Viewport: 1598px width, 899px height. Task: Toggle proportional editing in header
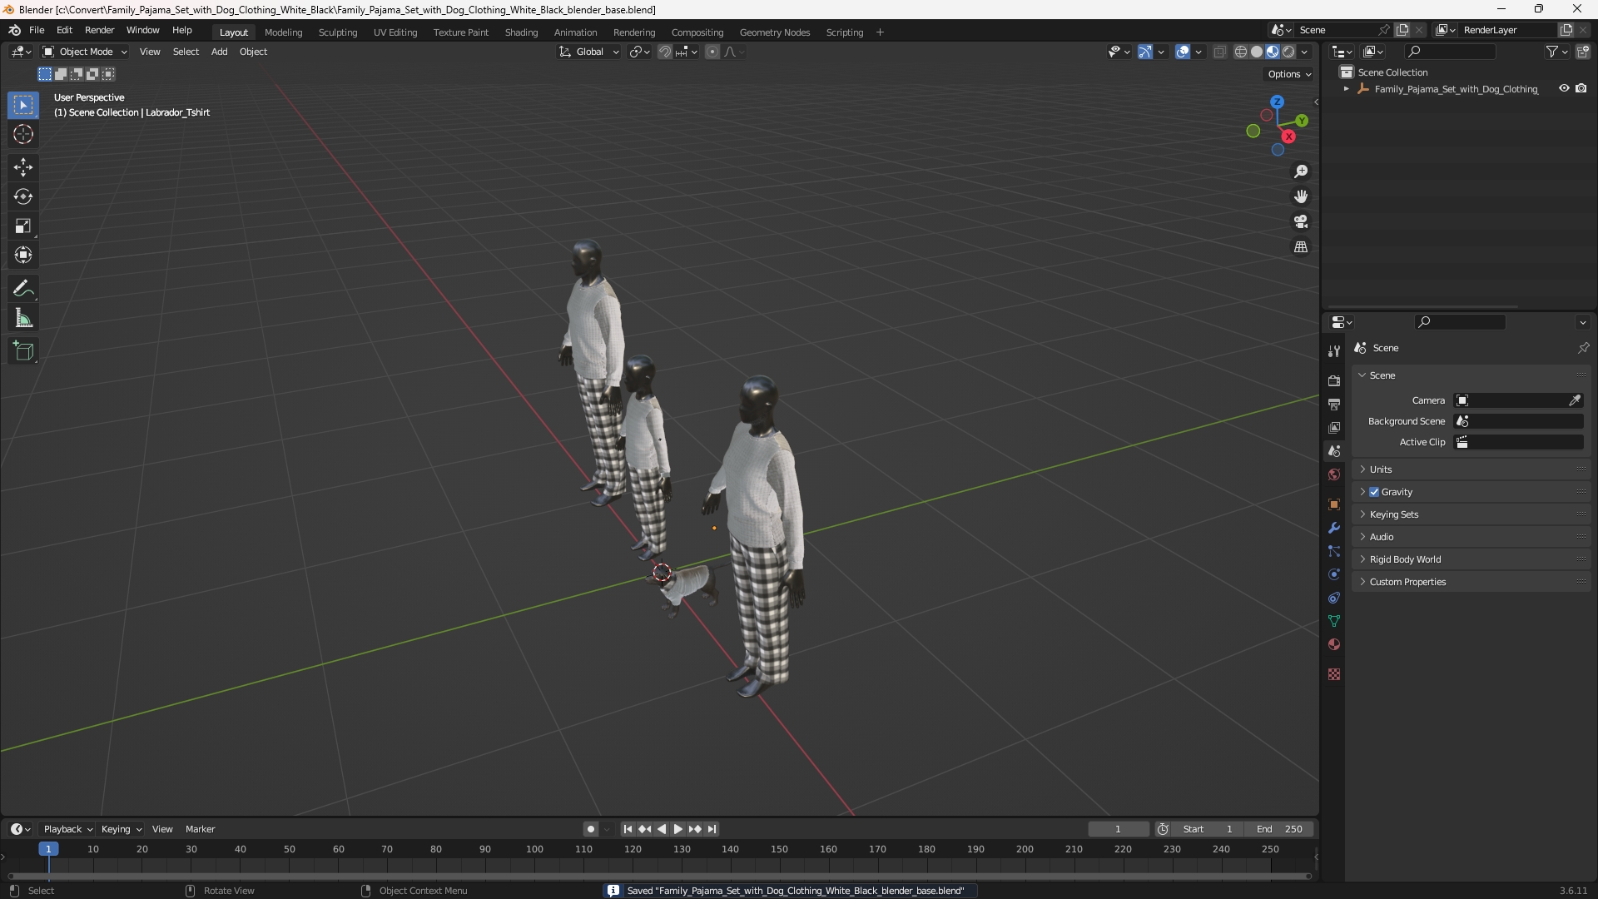coord(712,52)
